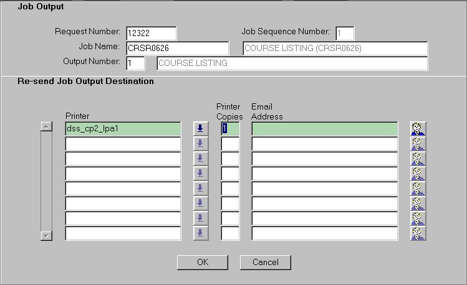467x285 pixels.
Task: Open the printer list arrow on second row
Action: point(200,144)
